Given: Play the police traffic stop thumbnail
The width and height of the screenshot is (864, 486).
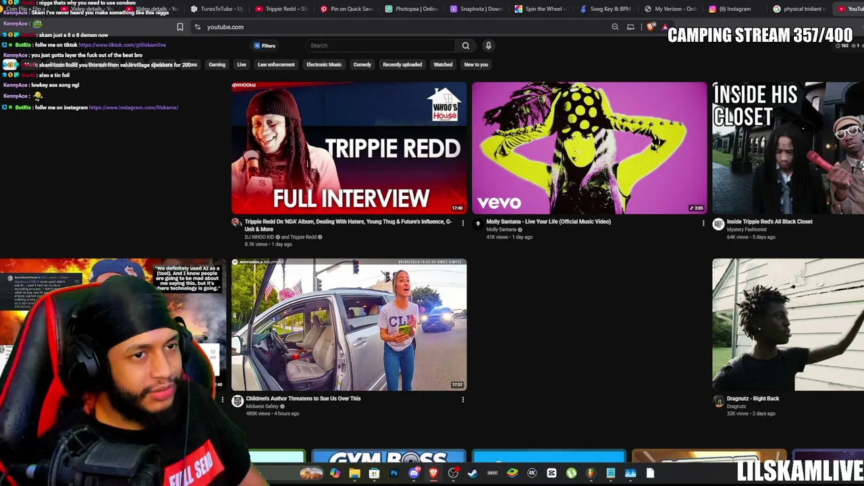Looking at the screenshot, I should (349, 325).
